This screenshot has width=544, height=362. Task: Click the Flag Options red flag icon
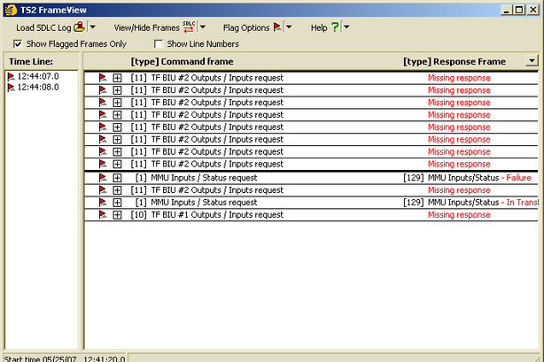tap(276, 27)
